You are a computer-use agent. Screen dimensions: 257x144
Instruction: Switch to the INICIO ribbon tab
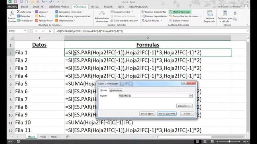coord(24,7)
